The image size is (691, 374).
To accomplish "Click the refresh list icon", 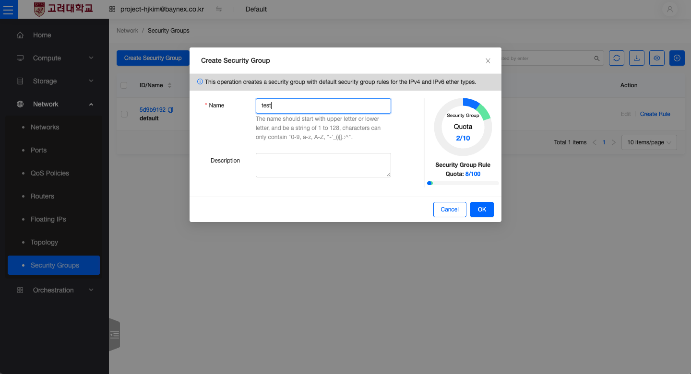I will pos(617,58).
